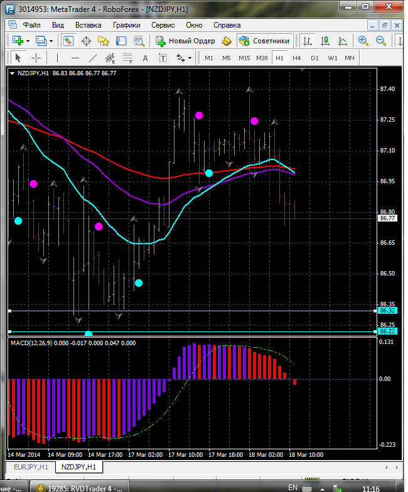Toggle Советники auto trading
Image resolution: width=408 pixels, height=492 pixels.
pyautogui.click(x=264, y=41)
